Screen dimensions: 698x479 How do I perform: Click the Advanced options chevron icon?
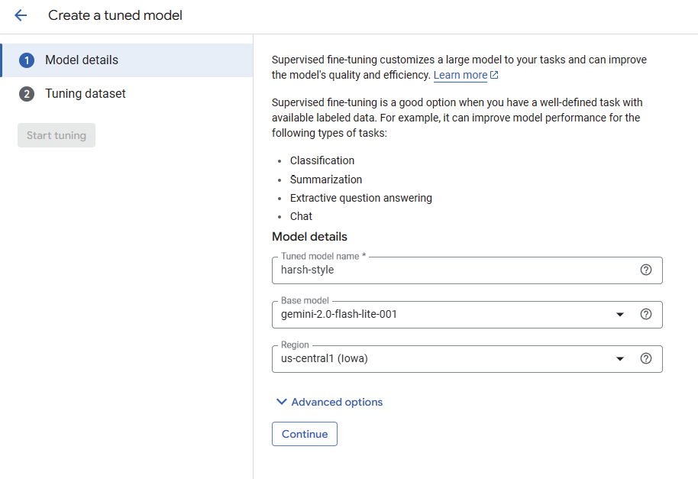pyautogui.click(x=281, y=402)
